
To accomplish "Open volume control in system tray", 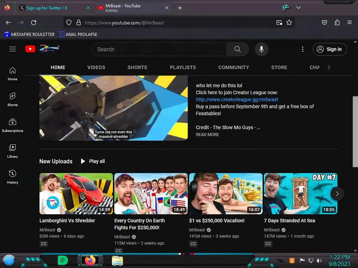I will [x=319, y=260].
